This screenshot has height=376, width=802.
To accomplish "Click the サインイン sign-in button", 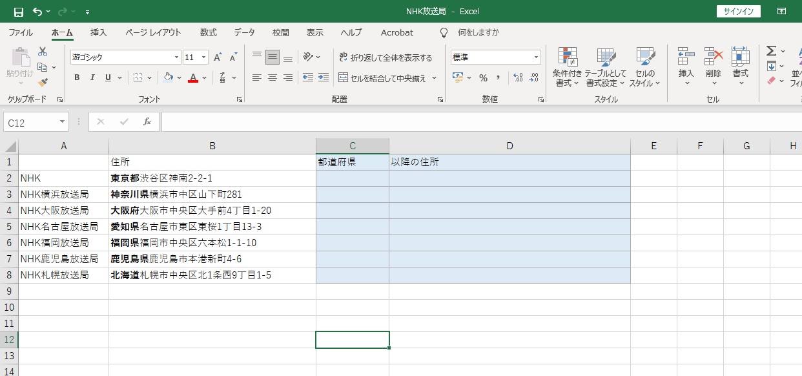I will pyautogui.click(x=739, y=12).
